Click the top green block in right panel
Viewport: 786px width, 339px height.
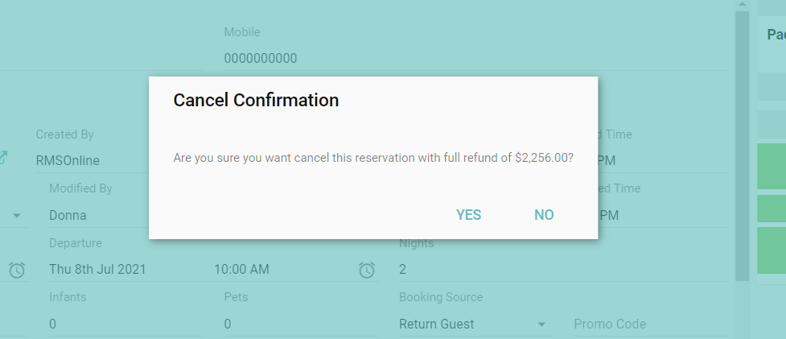point(772,166)
